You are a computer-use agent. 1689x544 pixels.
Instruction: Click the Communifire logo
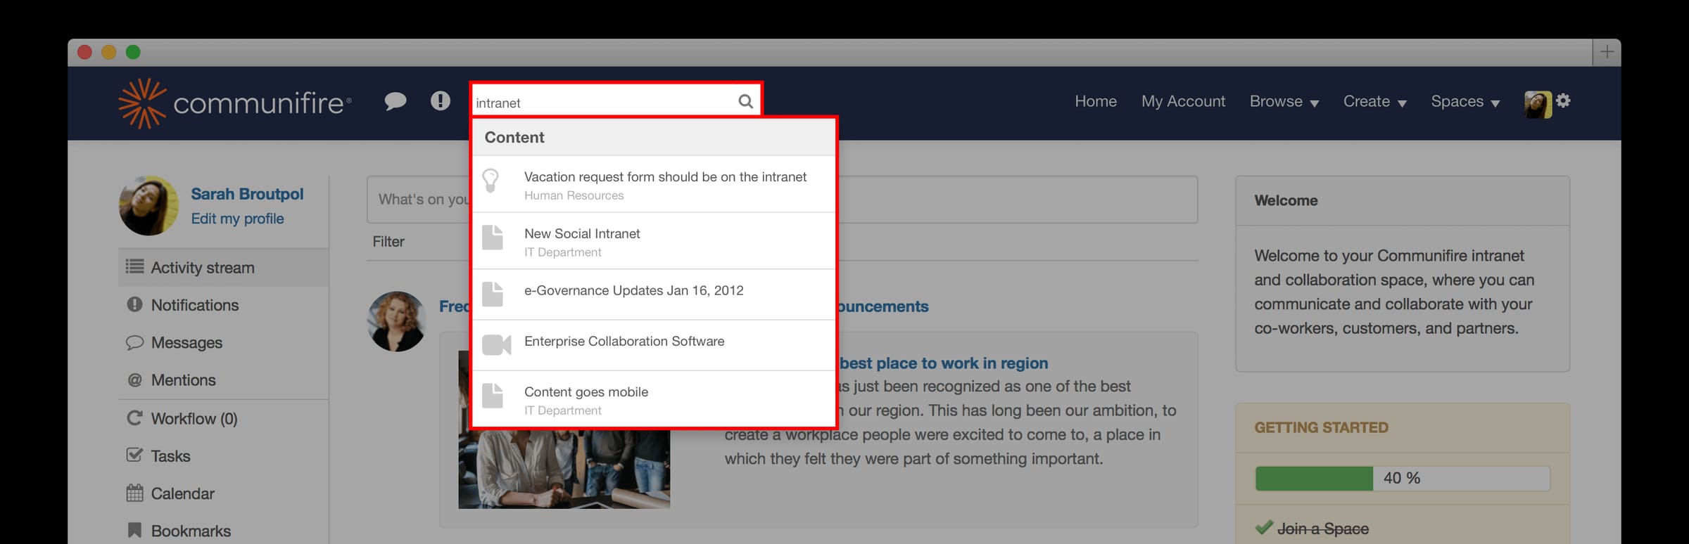(235, 103)
